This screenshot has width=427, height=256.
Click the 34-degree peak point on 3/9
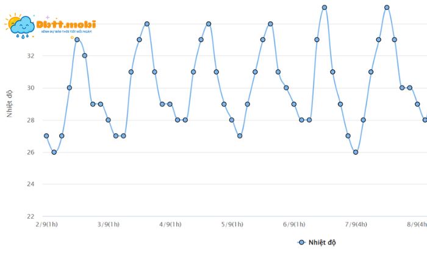[x=147, y=24]
